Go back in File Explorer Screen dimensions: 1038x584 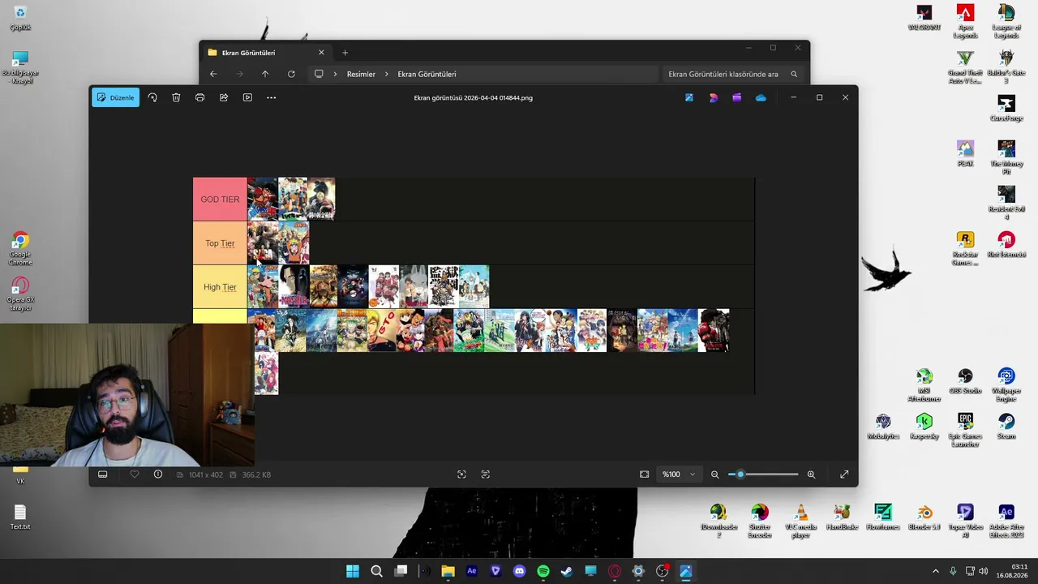pos(213,74)
